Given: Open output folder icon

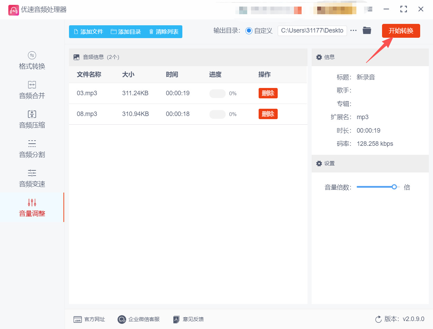Looking at the screenshot, I should (367, 30).
